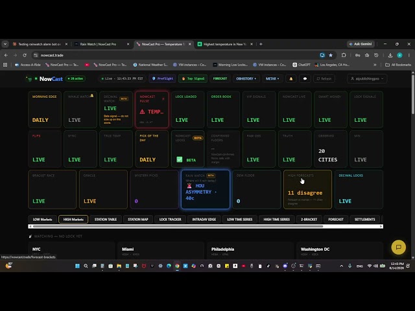Open Chrome from the taskbar

177,266
